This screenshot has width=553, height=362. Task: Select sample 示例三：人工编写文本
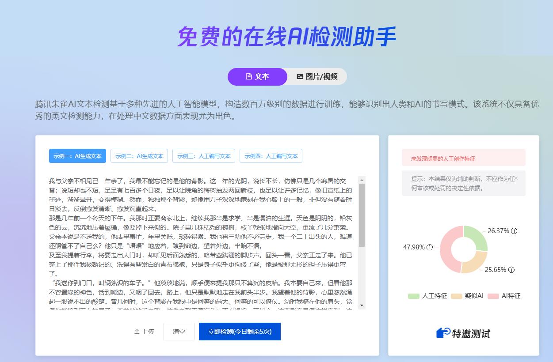pos(204,155)
